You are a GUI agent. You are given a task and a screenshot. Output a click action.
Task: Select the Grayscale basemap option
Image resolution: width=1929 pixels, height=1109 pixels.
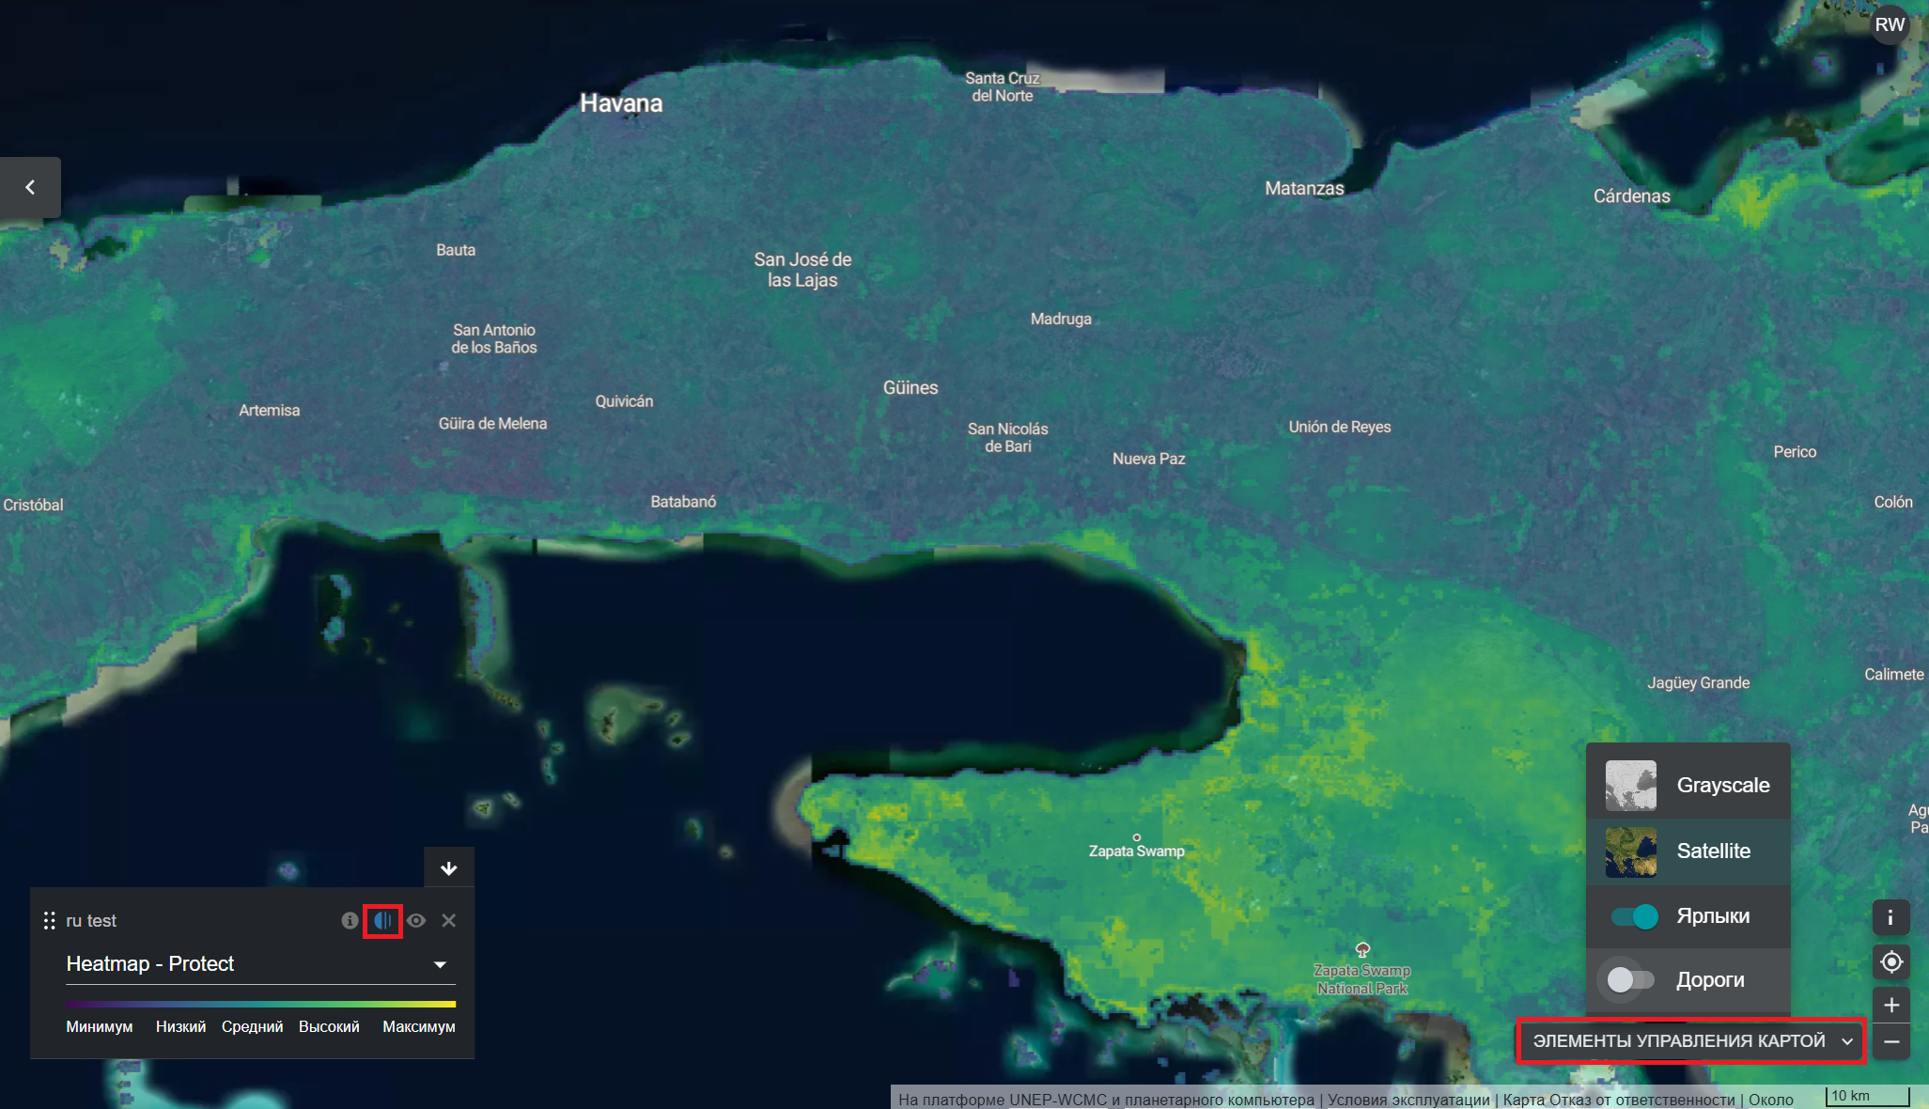coord(1688,786)
